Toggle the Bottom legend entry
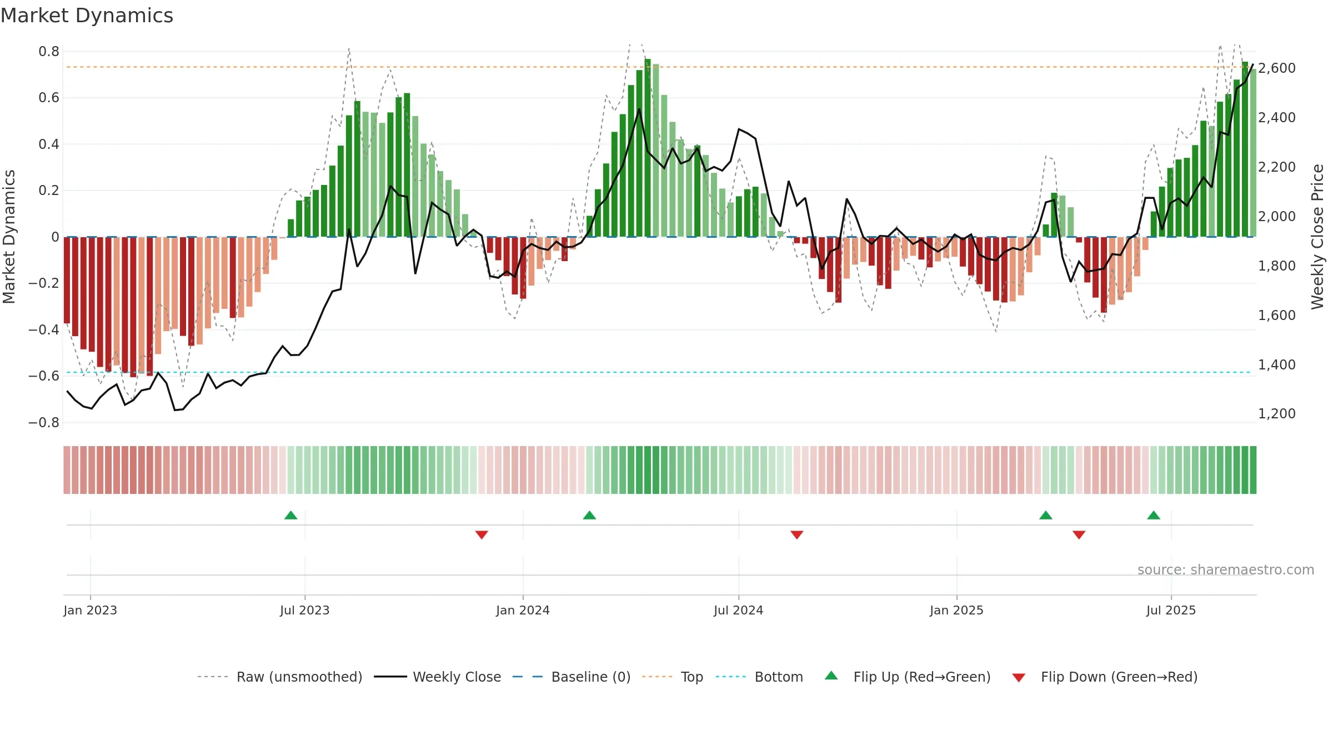The width and height of the screenshot is (1333, 750). tap(759, 677)
